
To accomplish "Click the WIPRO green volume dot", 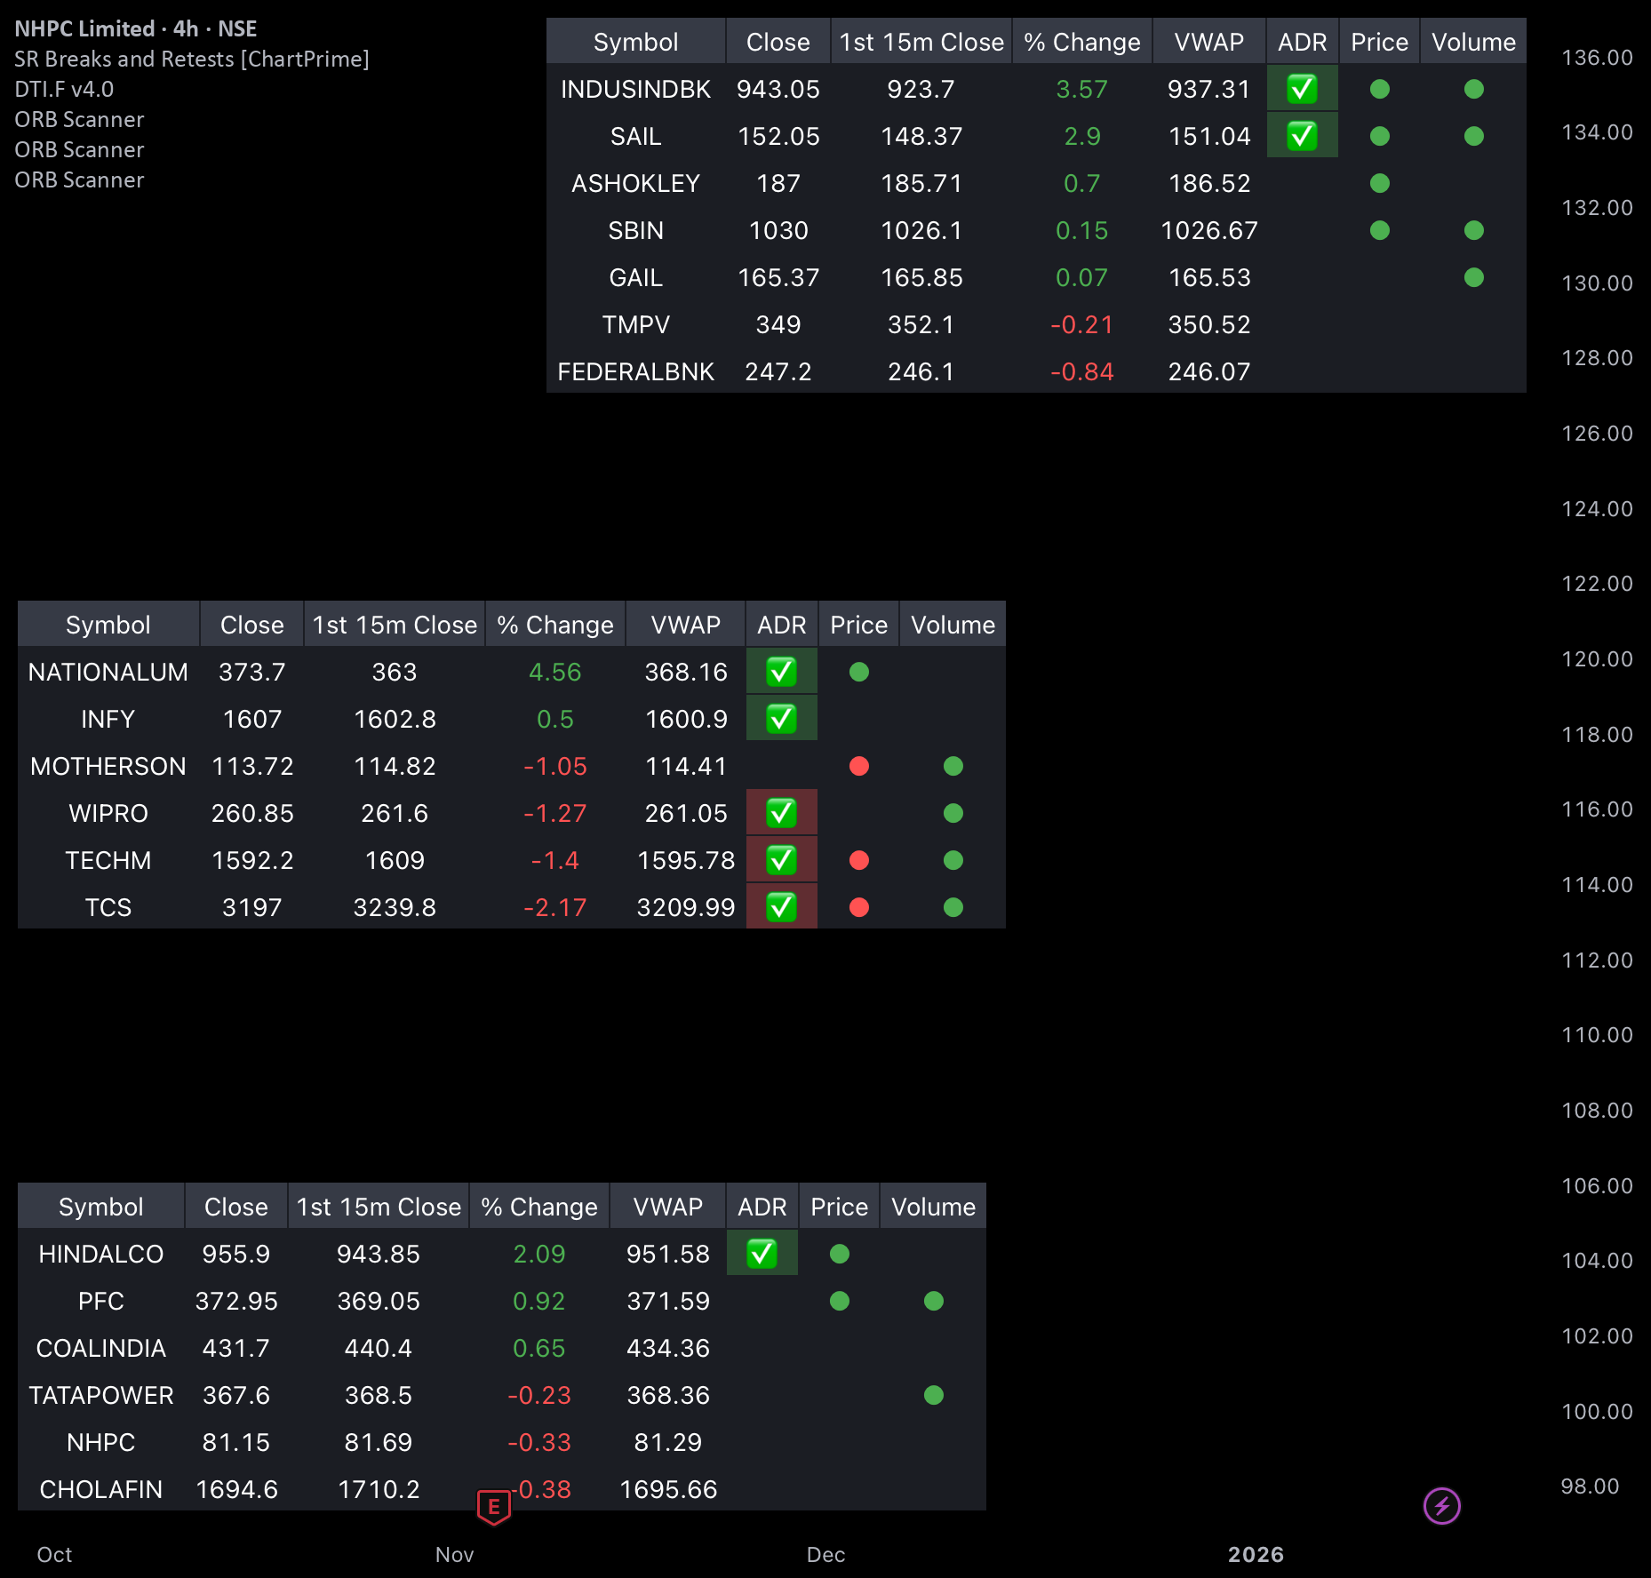I will 953,813.
